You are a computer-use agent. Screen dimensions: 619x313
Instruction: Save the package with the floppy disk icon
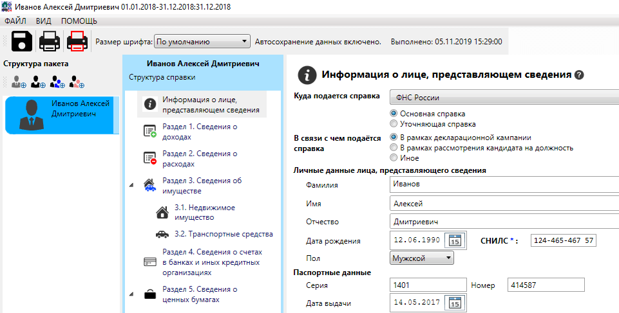[x=22, y=41]
